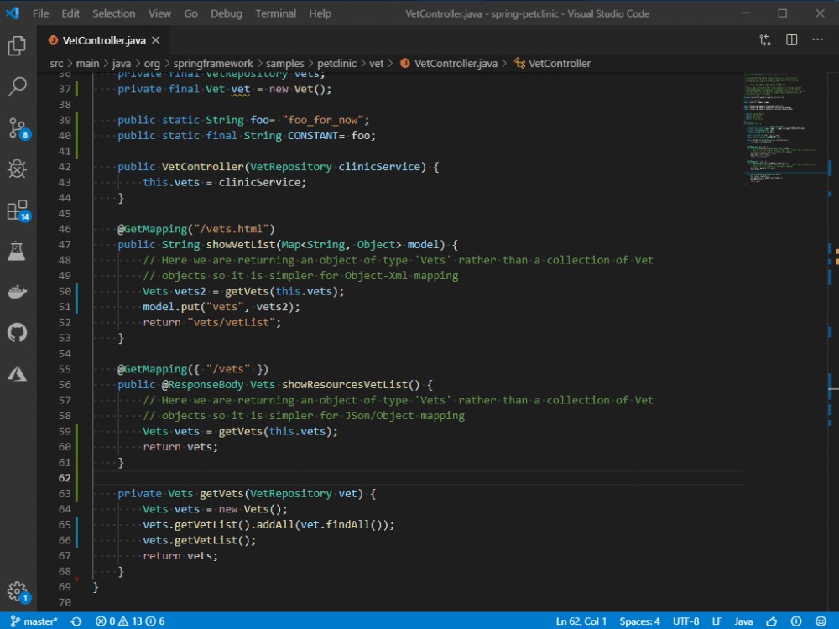The height and width of the screenshot is (629, 839).
Task: Change language mode by clicking Java in status bar
Action: point(743,621)
